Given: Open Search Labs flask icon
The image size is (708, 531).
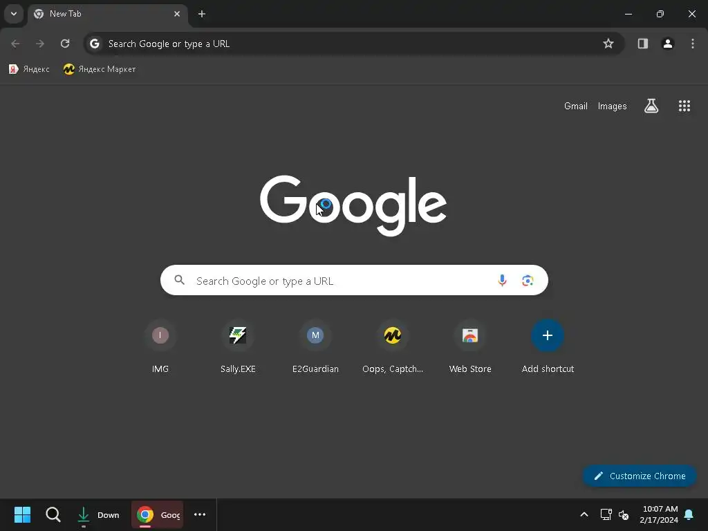Looking at the screenshot, I should (651, 106).
